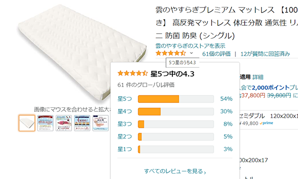Select the first mattress thumbnail image
This screenshot has height=179, width=298.
27,123
